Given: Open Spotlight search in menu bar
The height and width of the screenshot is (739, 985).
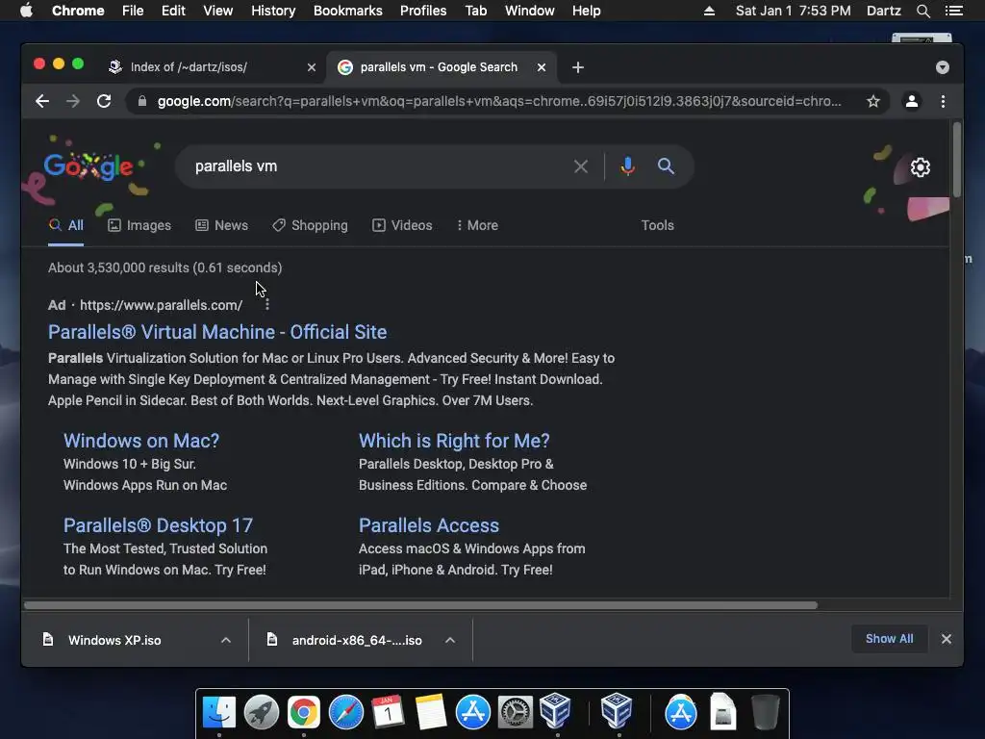Looking at the screenshot, I should pyautogui.click(x=922, y=11).
